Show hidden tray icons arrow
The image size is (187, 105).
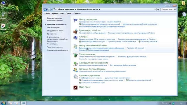[x=167, y=103]
